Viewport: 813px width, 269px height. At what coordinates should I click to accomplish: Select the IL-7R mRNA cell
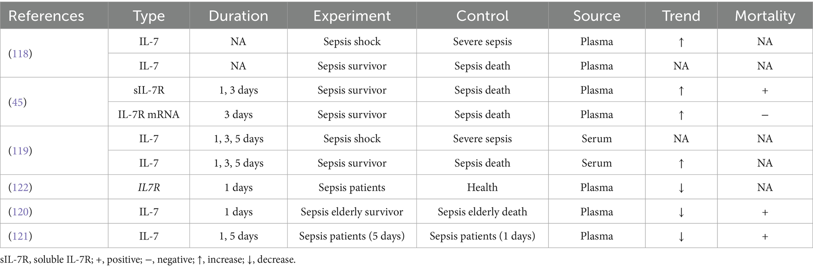[149, 114]
